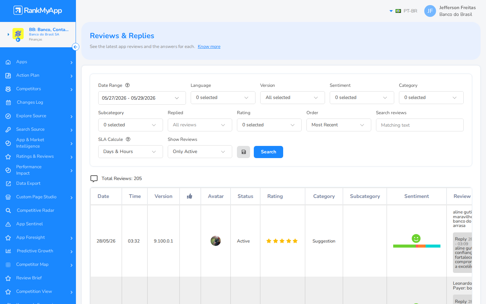Open the SLA Calcule 'Days & Hours' dropdown

131,152
